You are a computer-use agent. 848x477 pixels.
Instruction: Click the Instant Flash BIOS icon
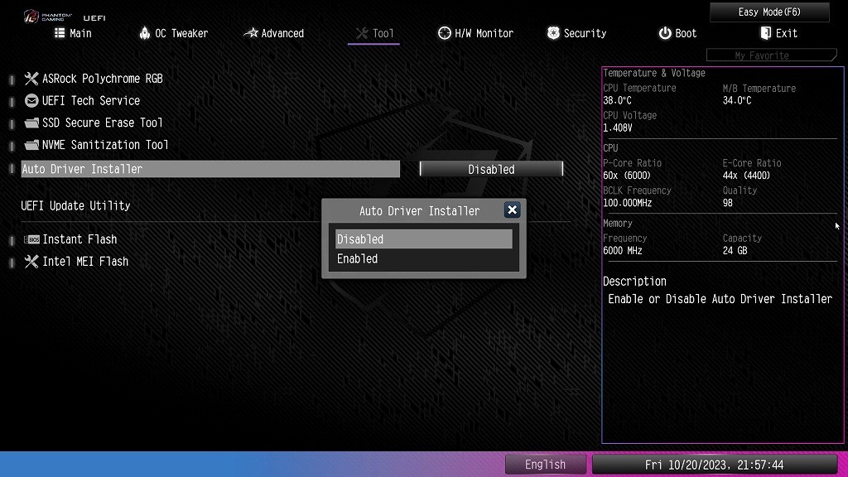click(x=31, y=239)
